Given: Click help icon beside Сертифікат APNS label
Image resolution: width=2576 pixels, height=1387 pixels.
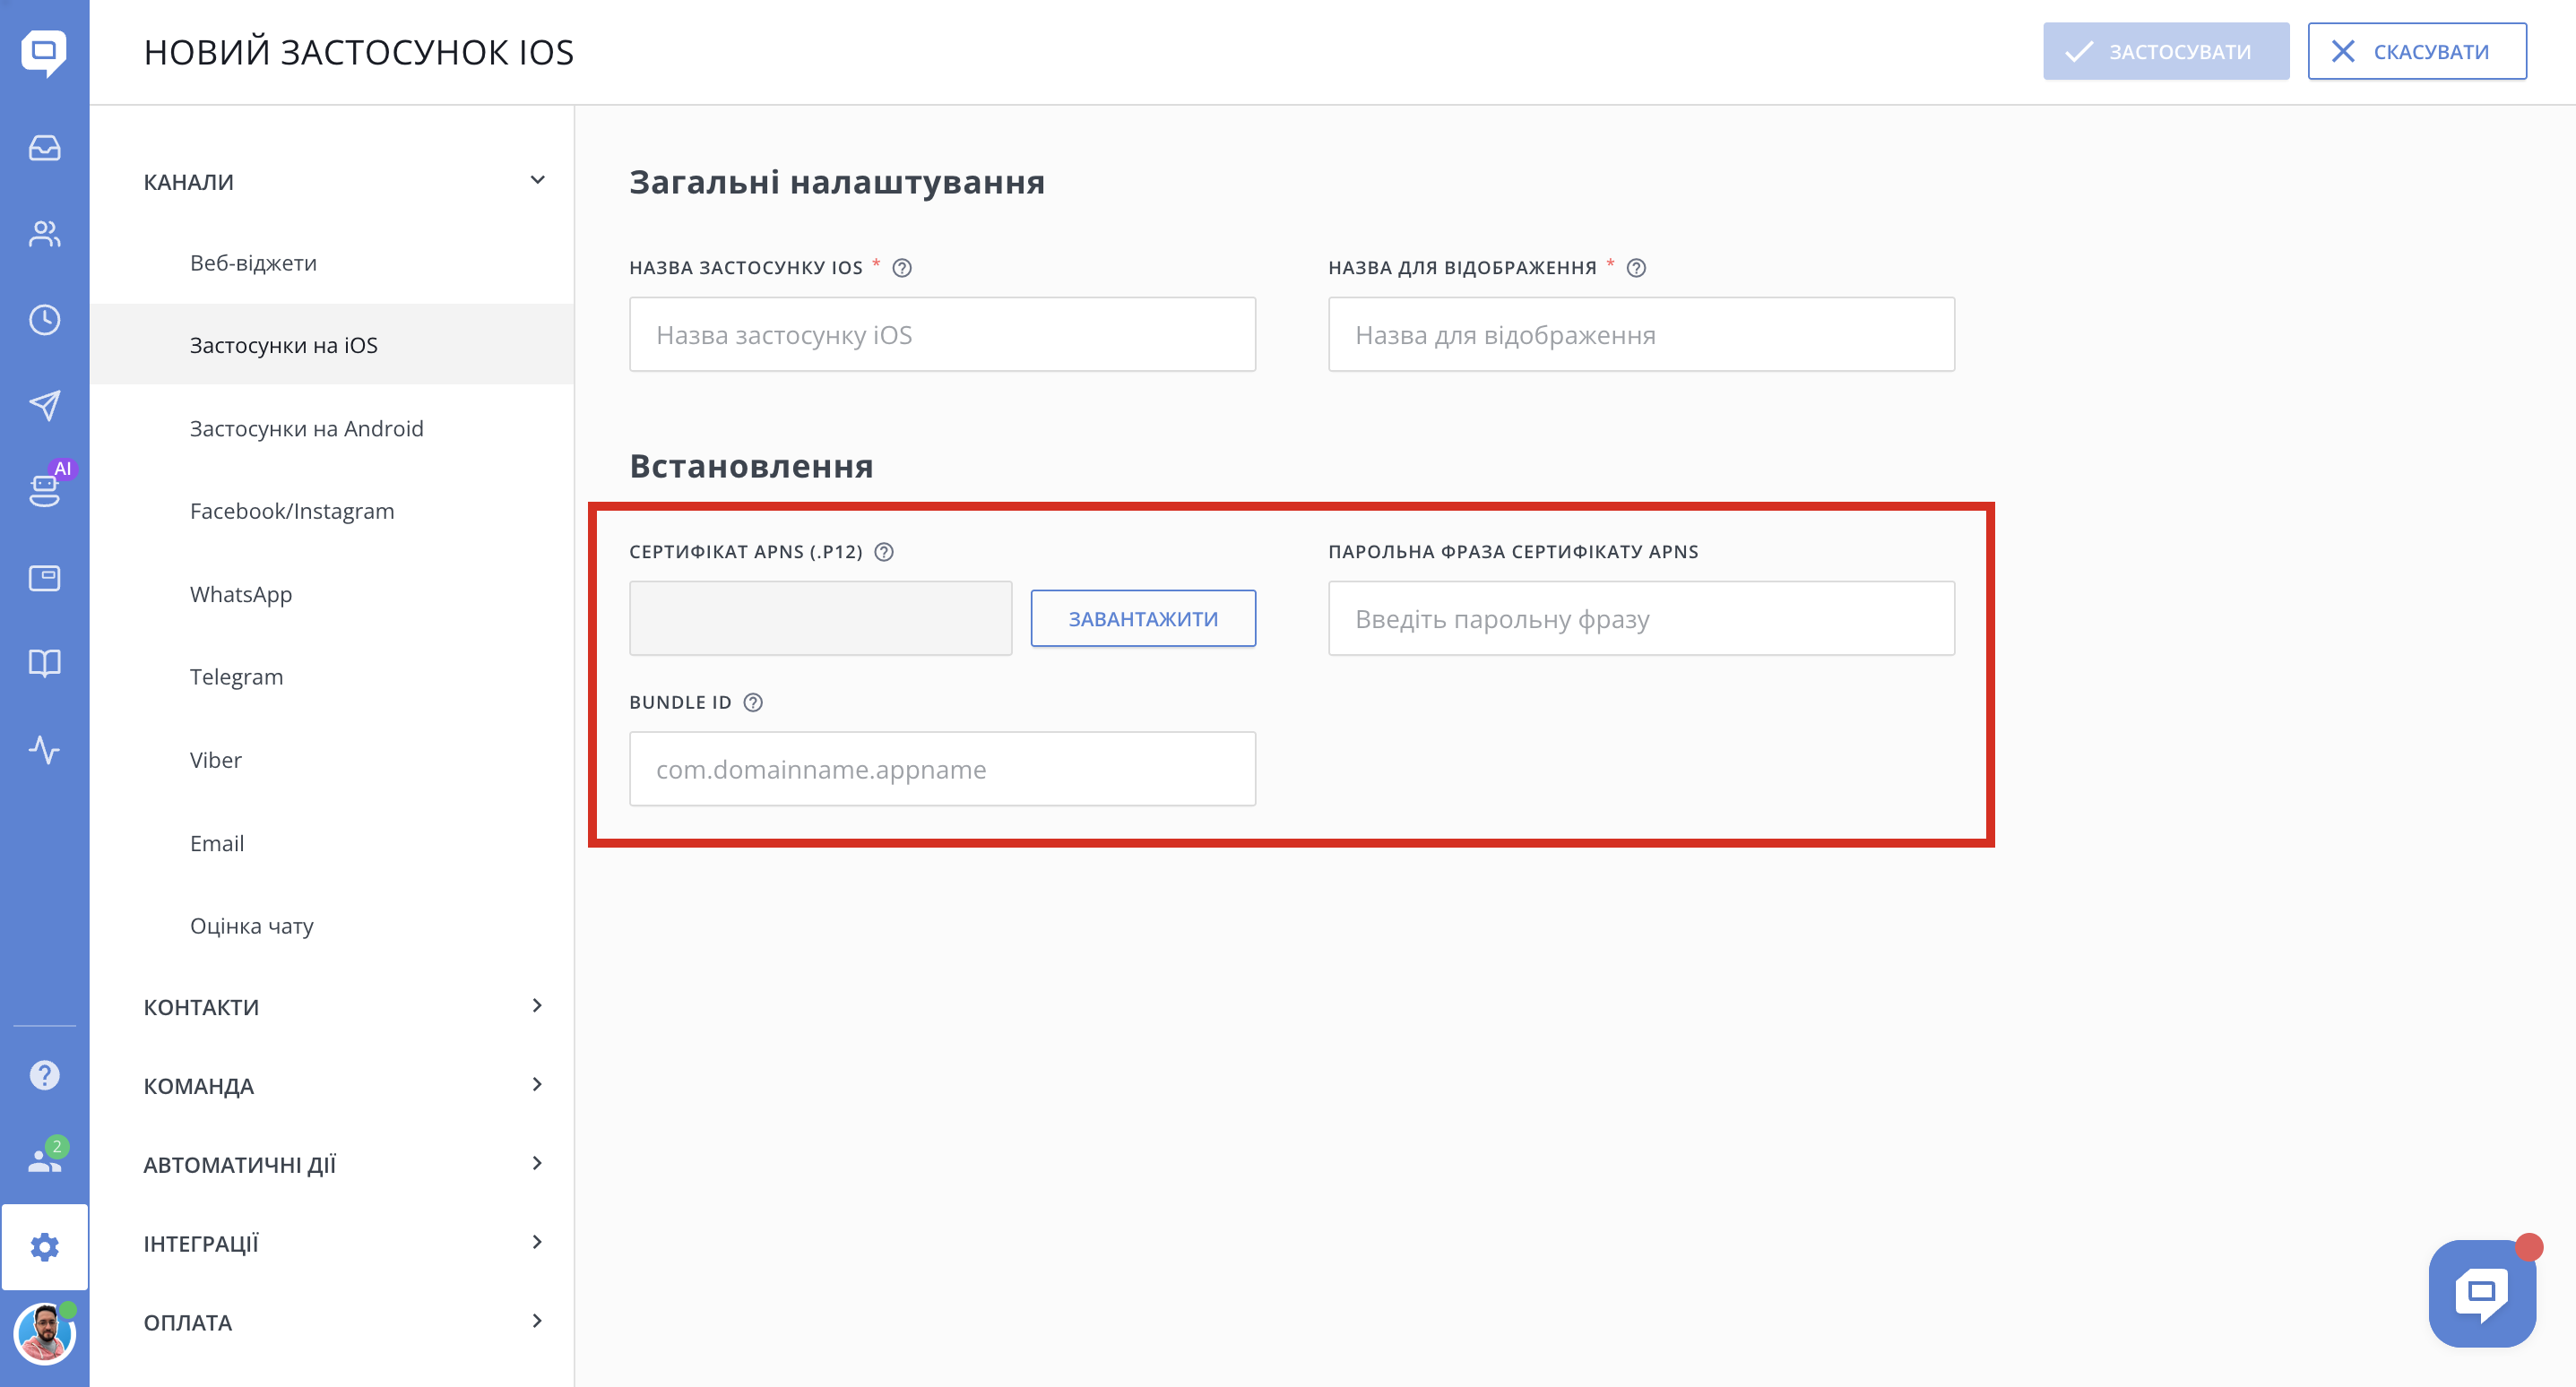Looking at the screenshot, I should click(x=884, y=552).
